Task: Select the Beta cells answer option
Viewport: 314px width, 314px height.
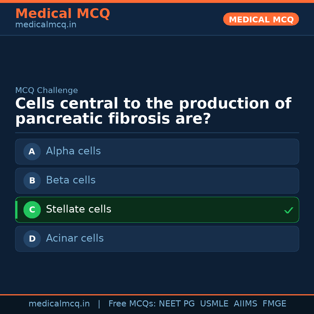Action: tap(157, 181)
